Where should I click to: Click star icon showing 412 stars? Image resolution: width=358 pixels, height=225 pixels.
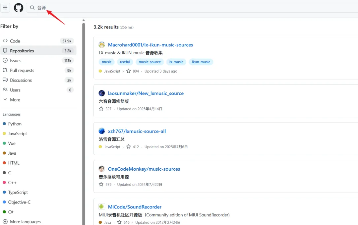(129, 146)
